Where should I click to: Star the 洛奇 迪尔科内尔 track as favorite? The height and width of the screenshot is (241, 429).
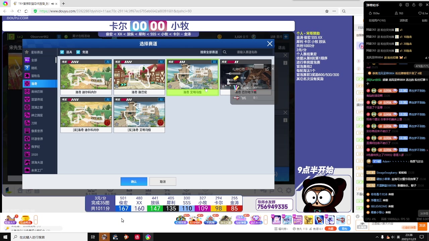(63, 87)
